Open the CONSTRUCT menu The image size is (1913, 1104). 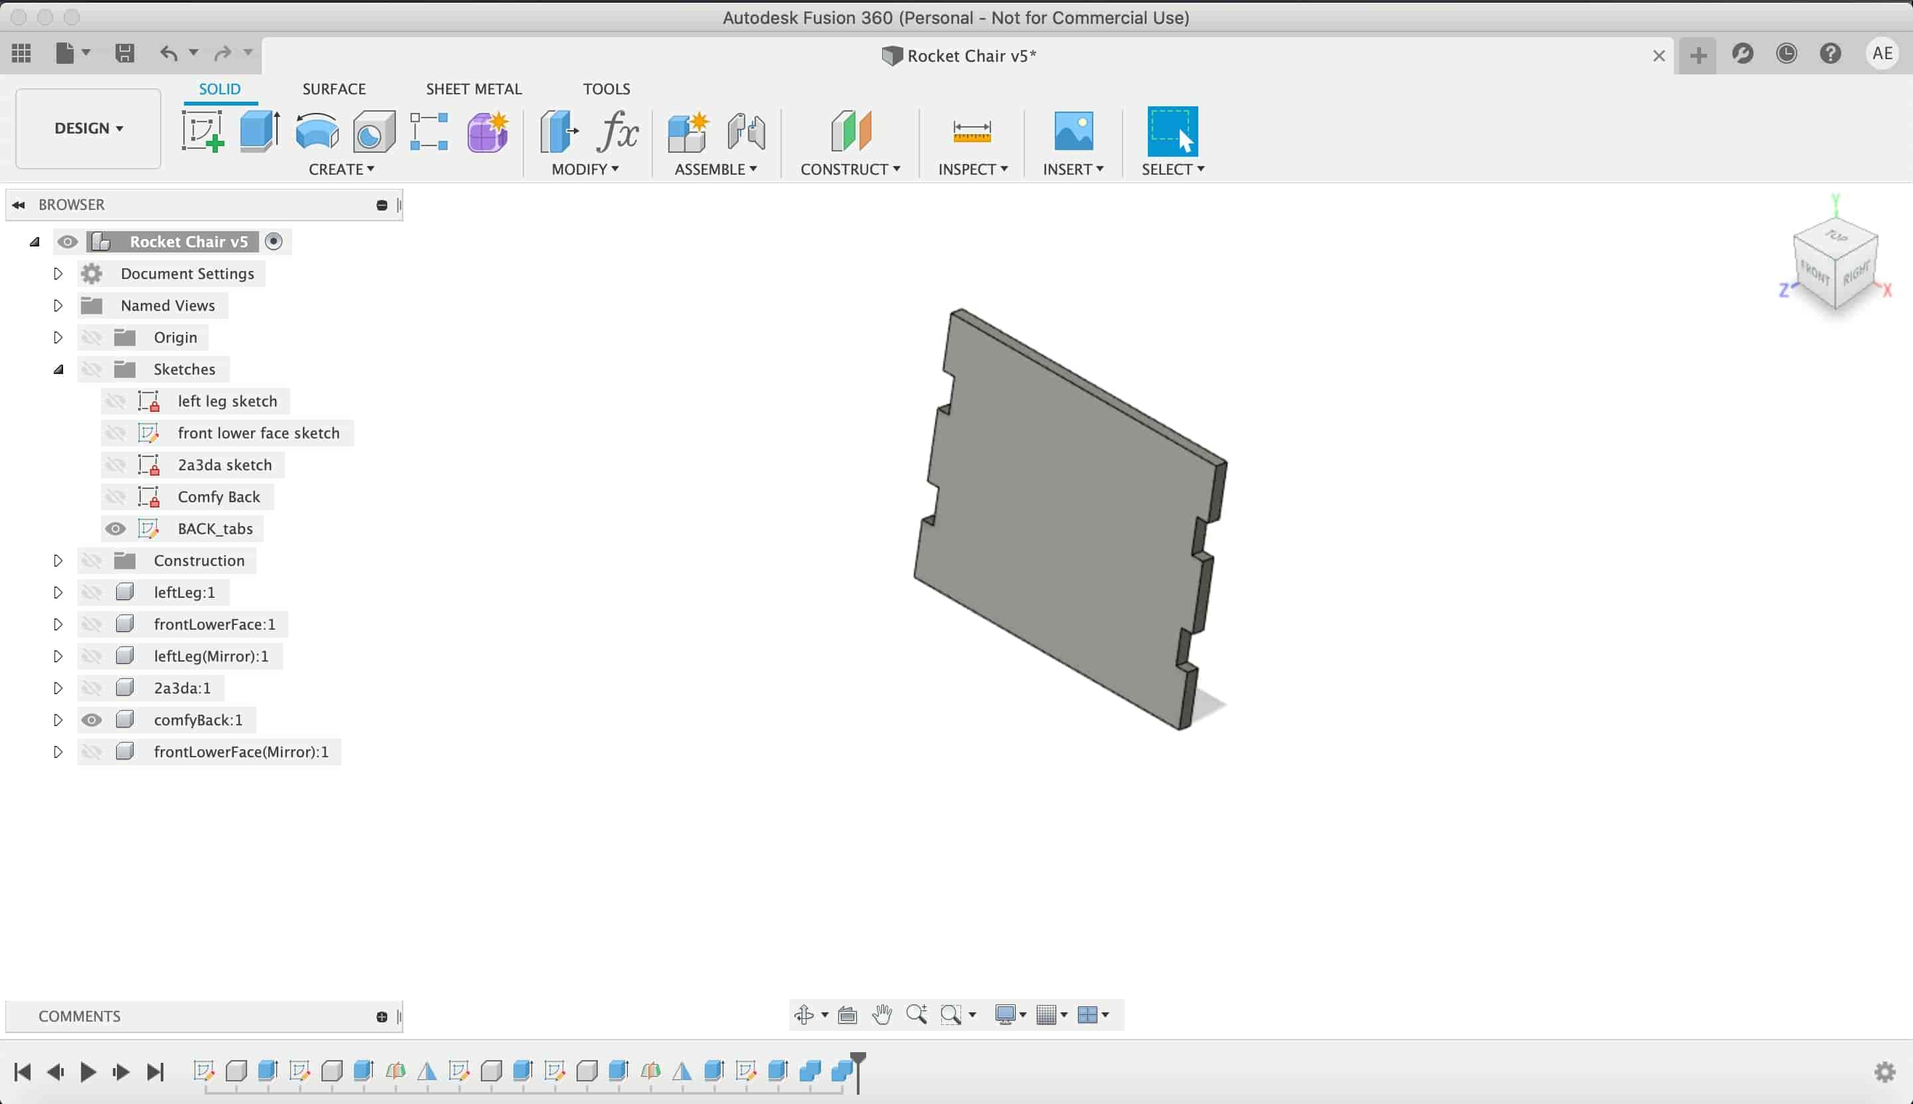coord(850,169)
